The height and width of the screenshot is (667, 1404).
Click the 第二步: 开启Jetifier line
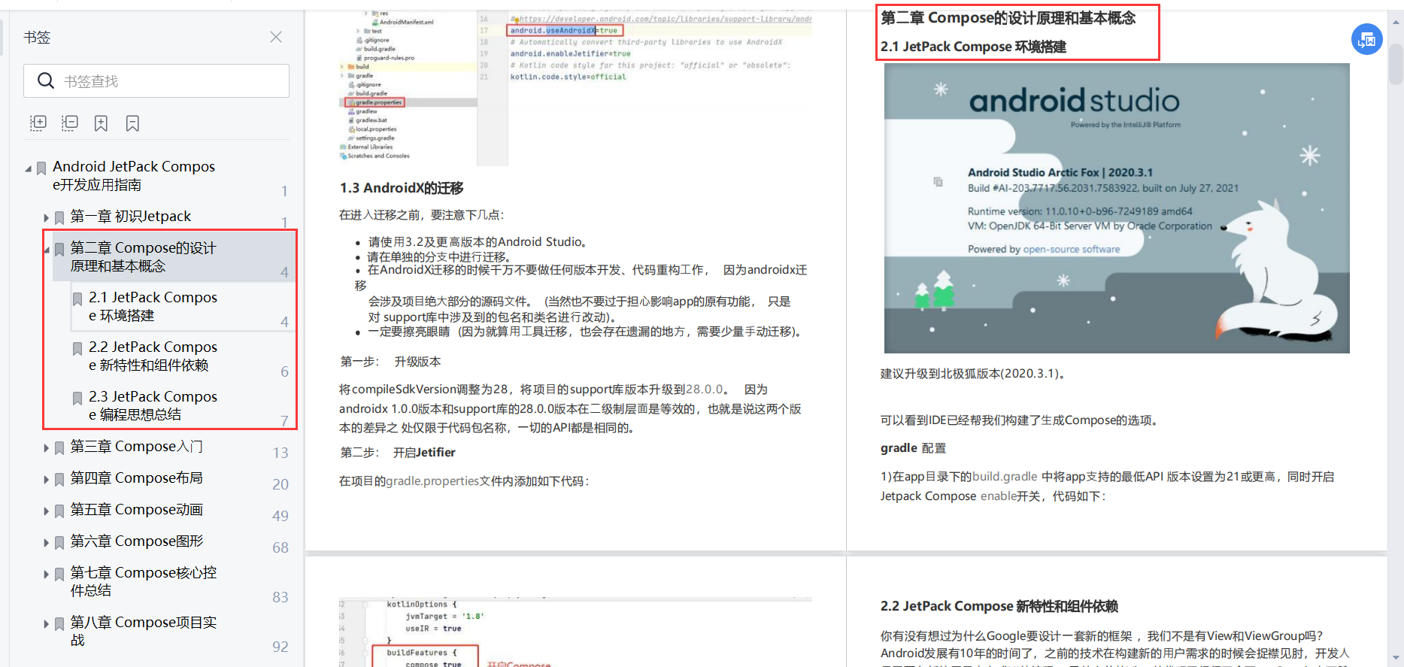click(398, 453)
